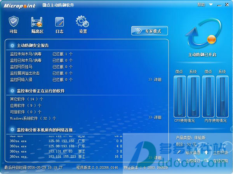The image size is (233, 174).
Task: Click the 系统 CPU usage bar
Action: coord(193,96)
